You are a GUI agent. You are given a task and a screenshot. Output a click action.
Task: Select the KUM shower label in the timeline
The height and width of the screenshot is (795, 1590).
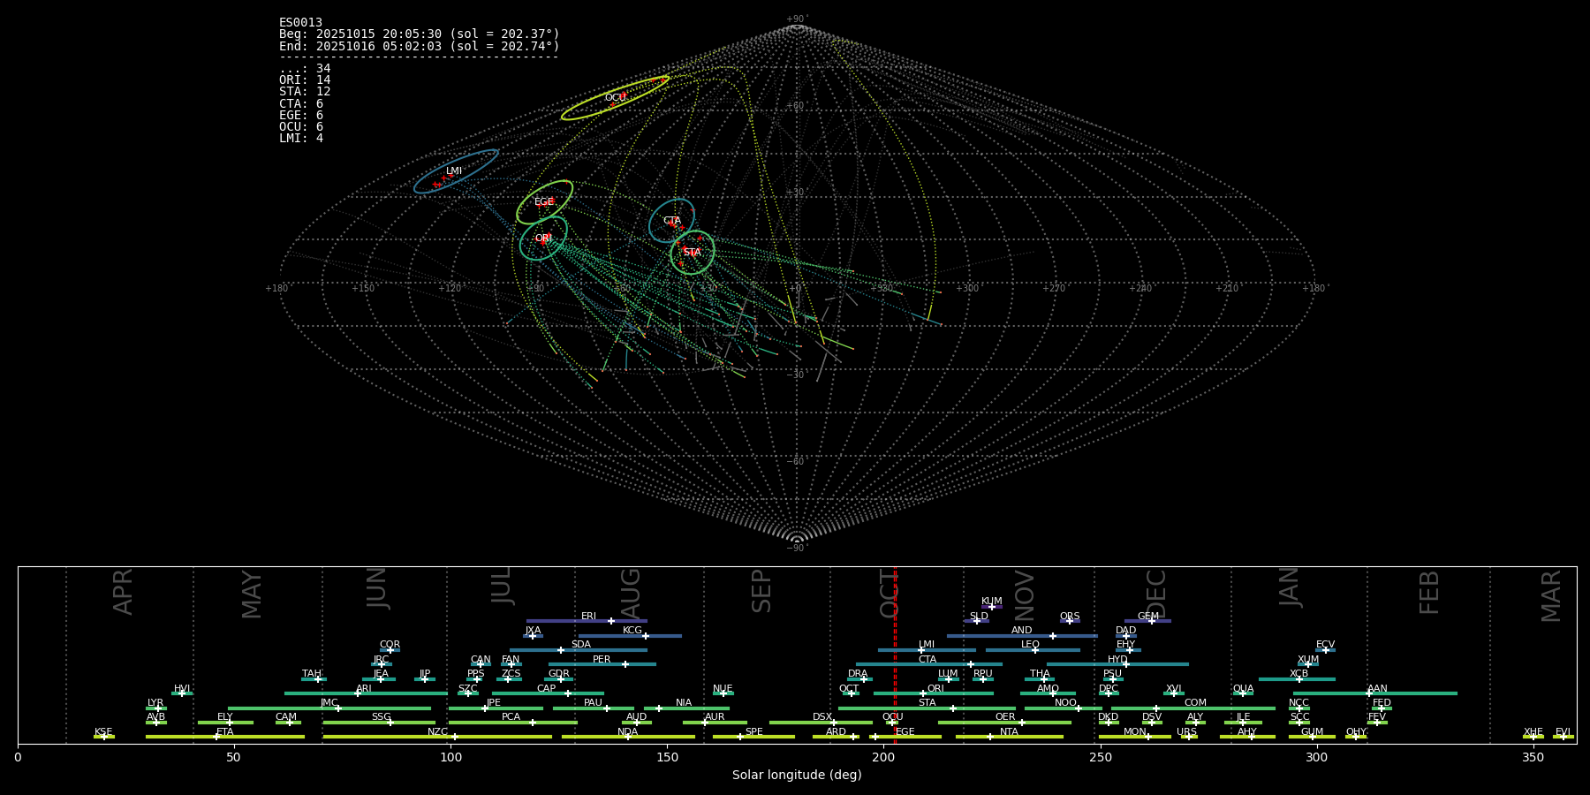click(991, 601)
